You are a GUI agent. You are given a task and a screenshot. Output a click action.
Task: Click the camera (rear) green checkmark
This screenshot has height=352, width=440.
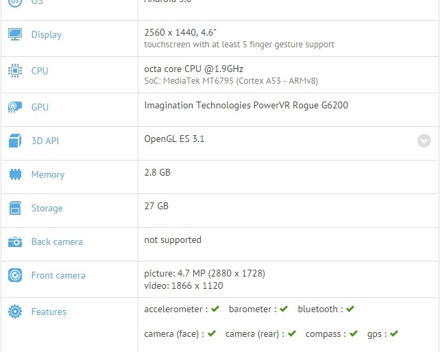(x=292, y=334)
